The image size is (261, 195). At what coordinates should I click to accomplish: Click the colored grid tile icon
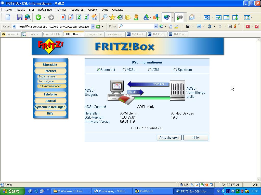tap(247, 17)
